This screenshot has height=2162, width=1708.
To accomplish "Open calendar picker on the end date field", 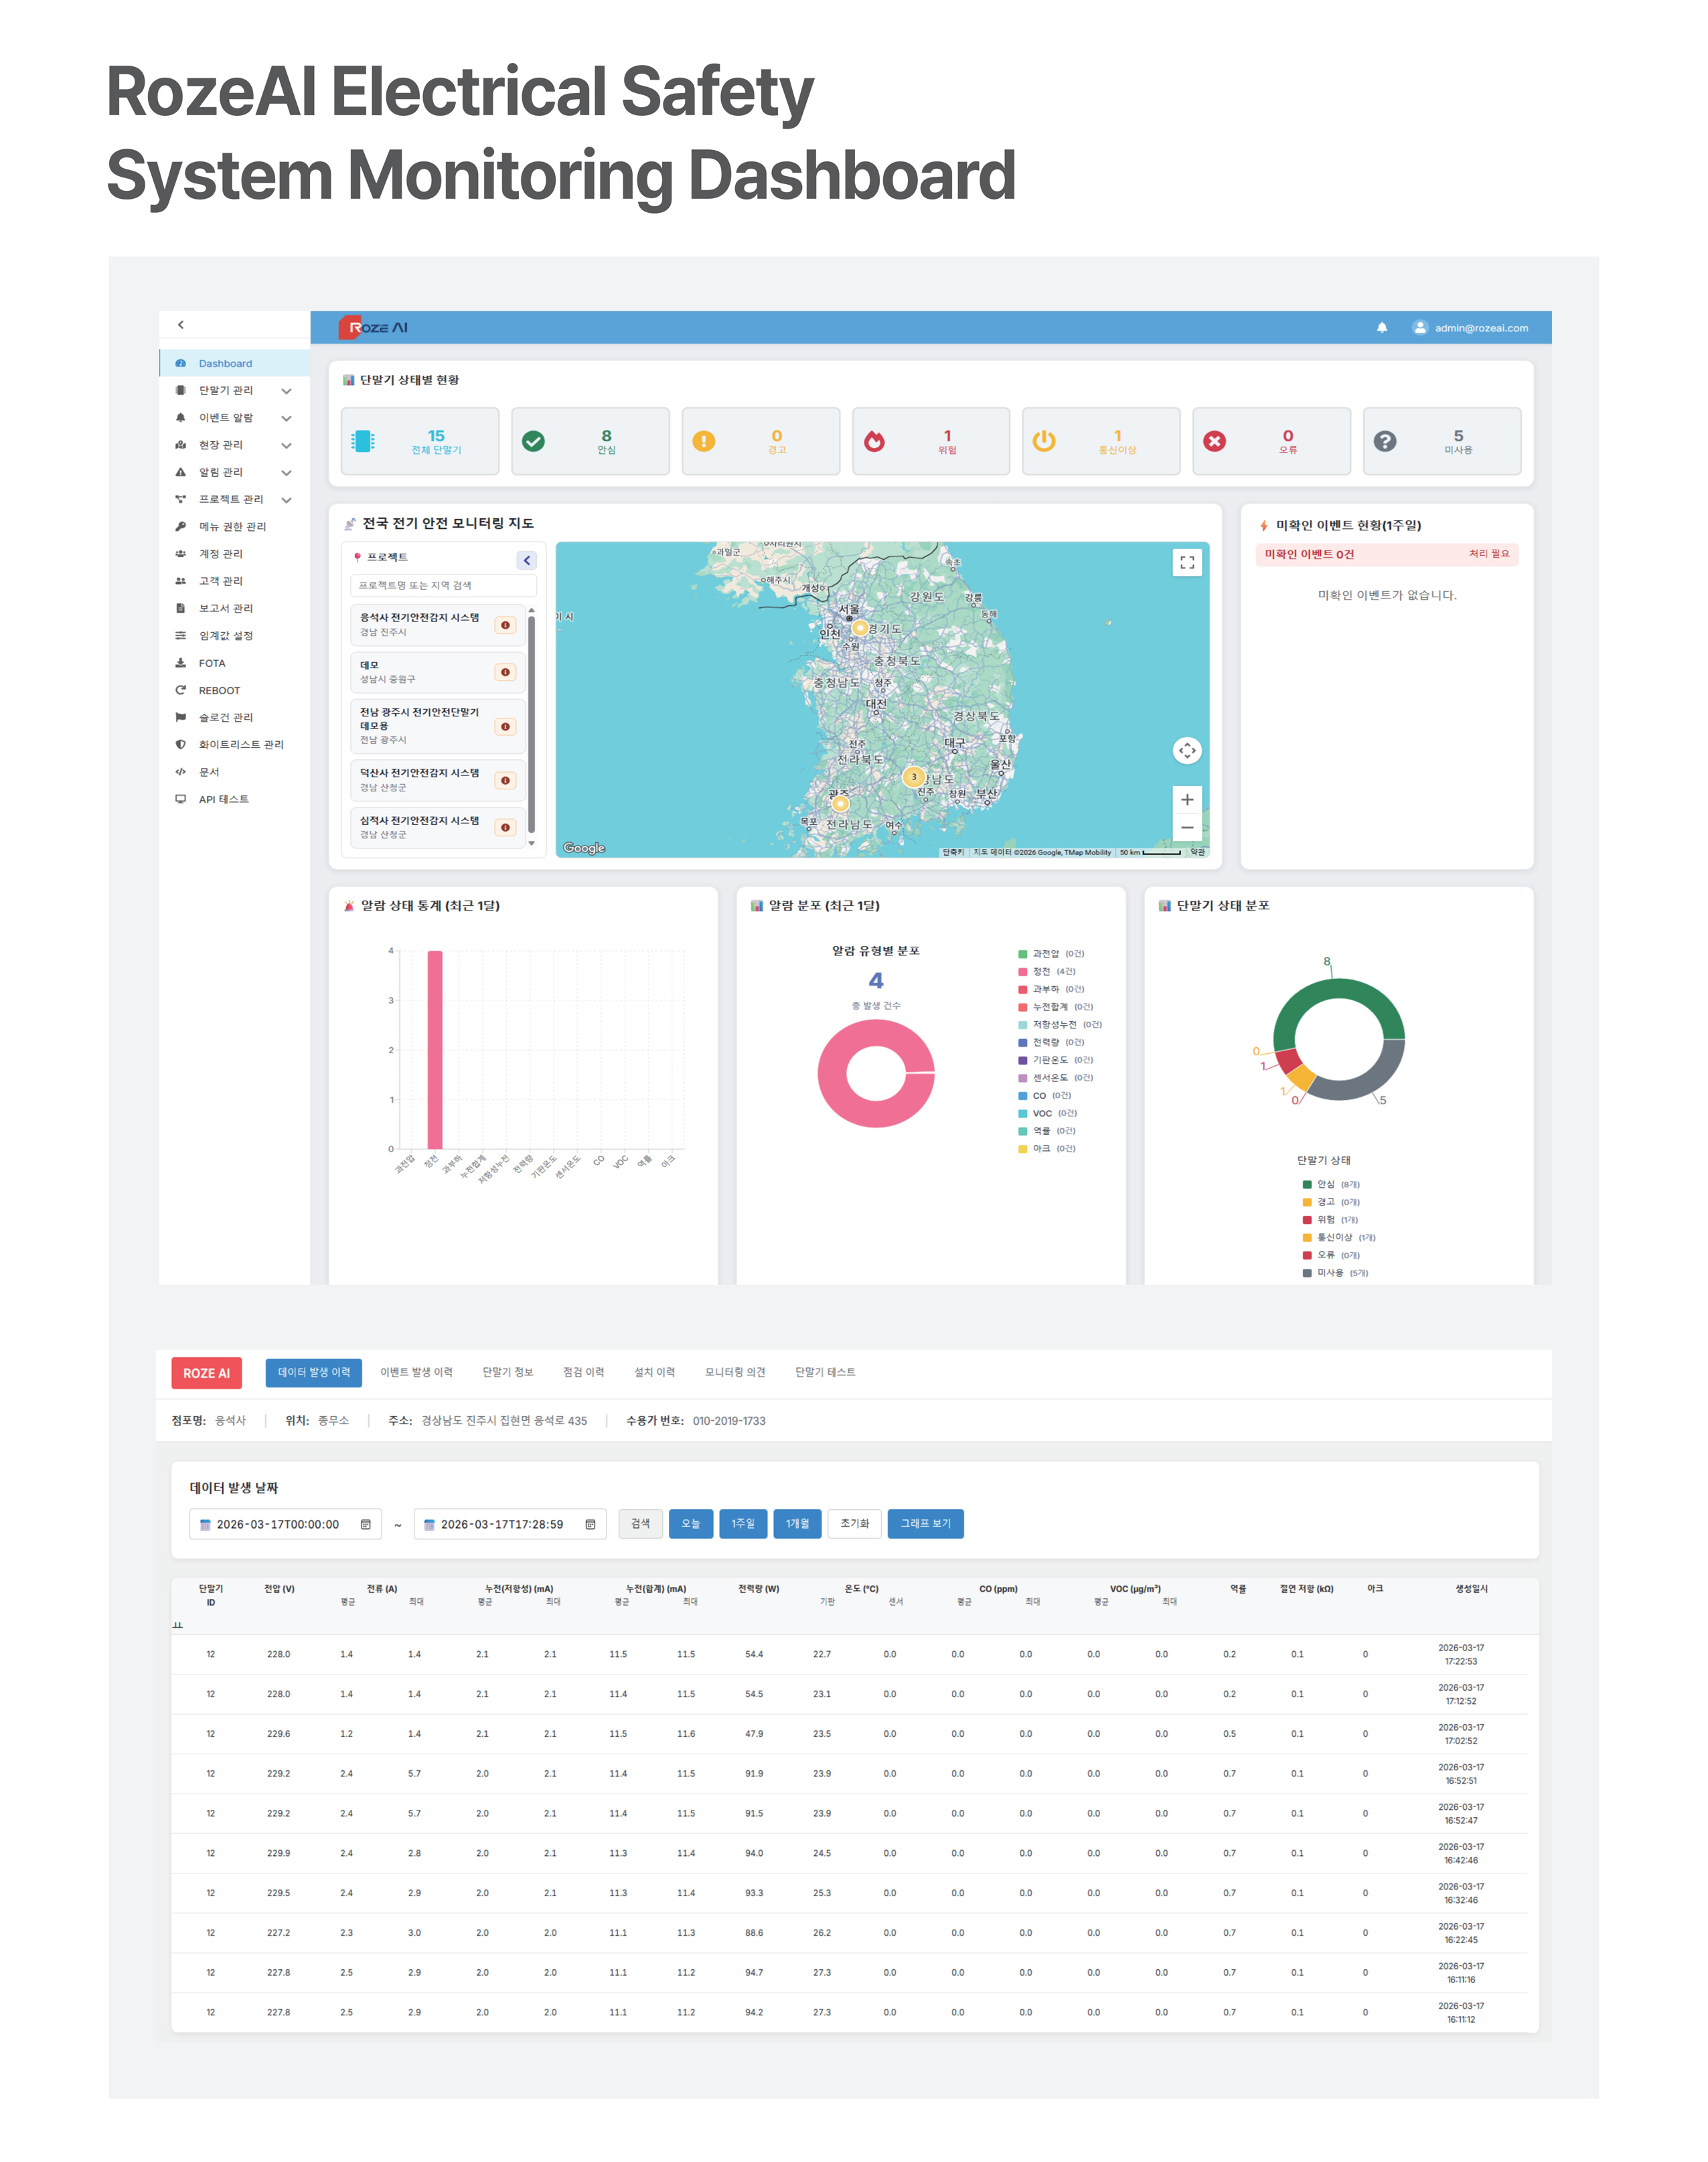I will (x=590, y=1524).
